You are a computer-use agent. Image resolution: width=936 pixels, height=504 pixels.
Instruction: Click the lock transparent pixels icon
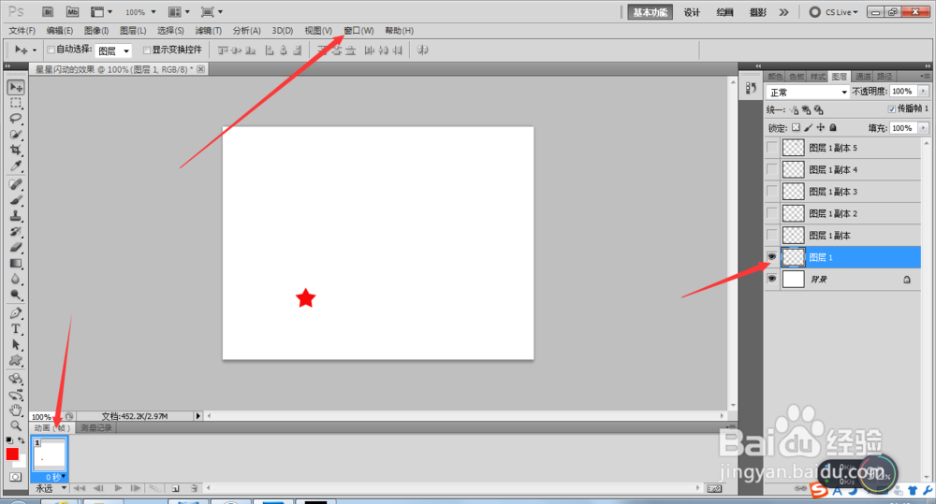click(x=796, y=128)
